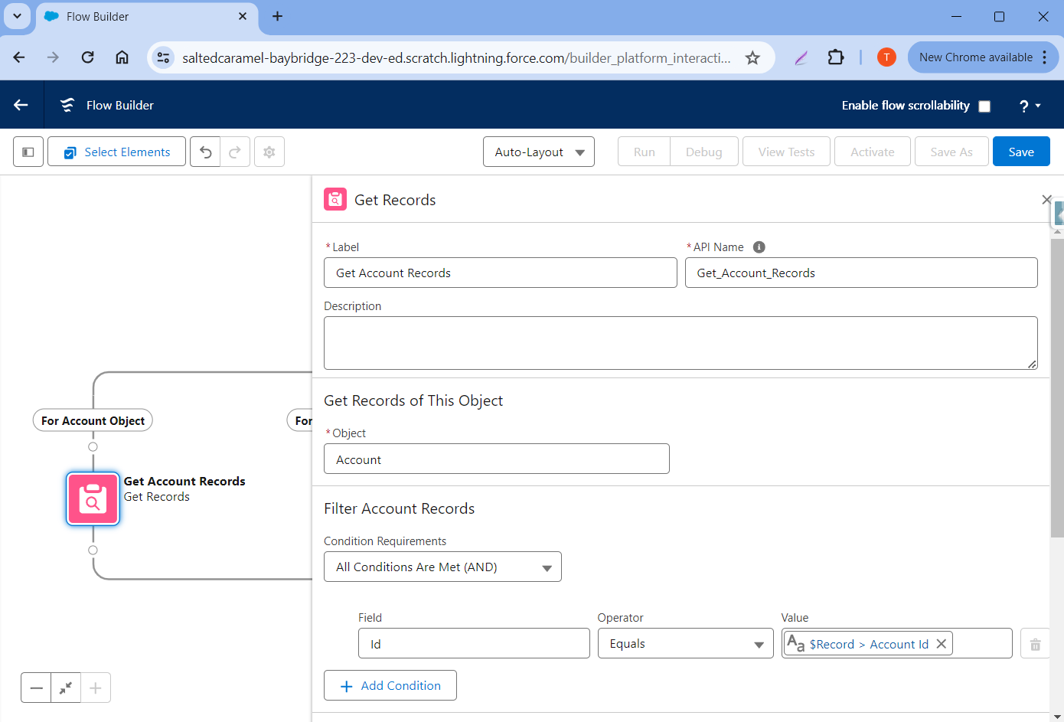The height and width of the screenshot is (722, 1064).
Task: Click the panel vertical scrollbar
Action: 1057,387
